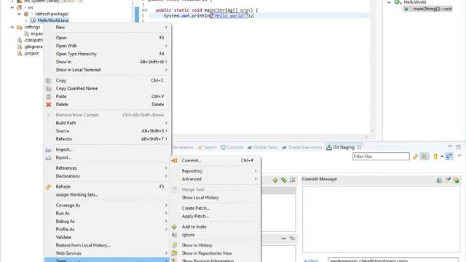Click the Git Staging refresh icon

pos(415,156)
